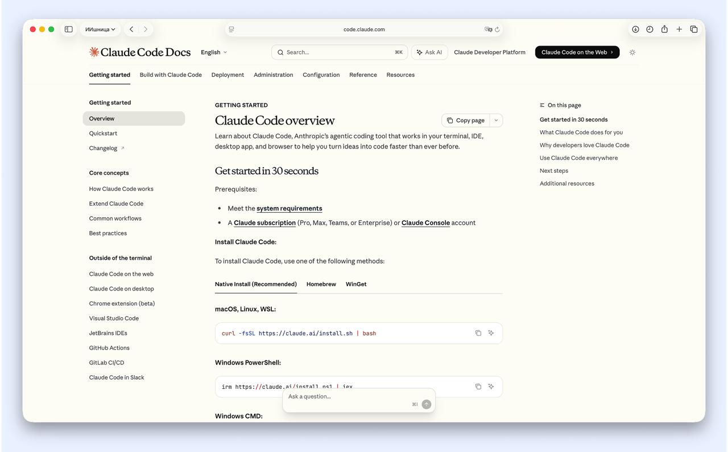Follow the system requirements link
The image size is (728, 452).
(x=289, y=208)
